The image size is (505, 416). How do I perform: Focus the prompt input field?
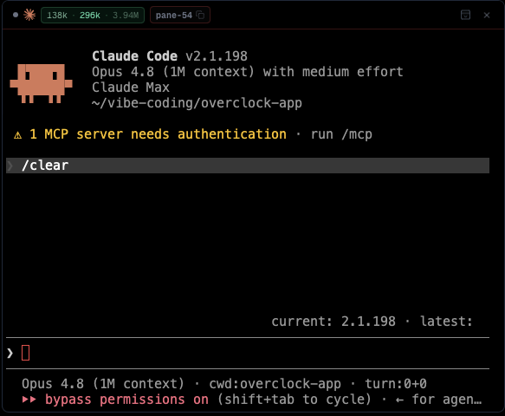248,353
